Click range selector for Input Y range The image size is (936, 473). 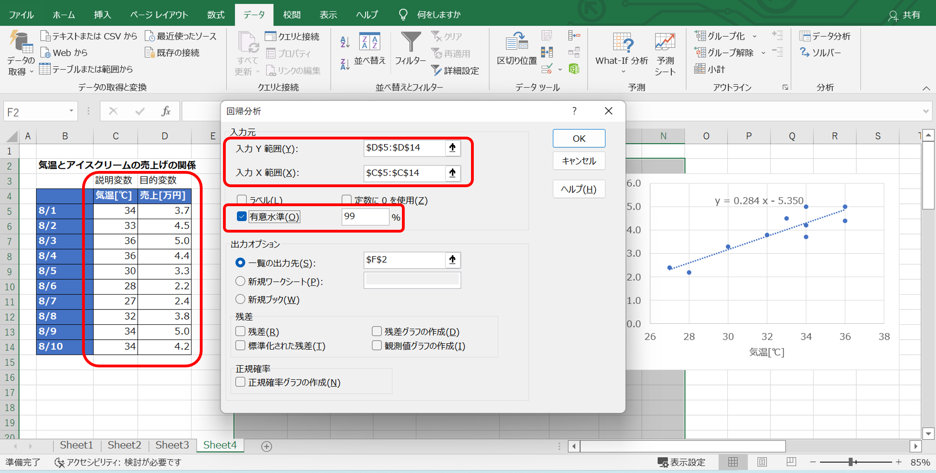(452, 148)
